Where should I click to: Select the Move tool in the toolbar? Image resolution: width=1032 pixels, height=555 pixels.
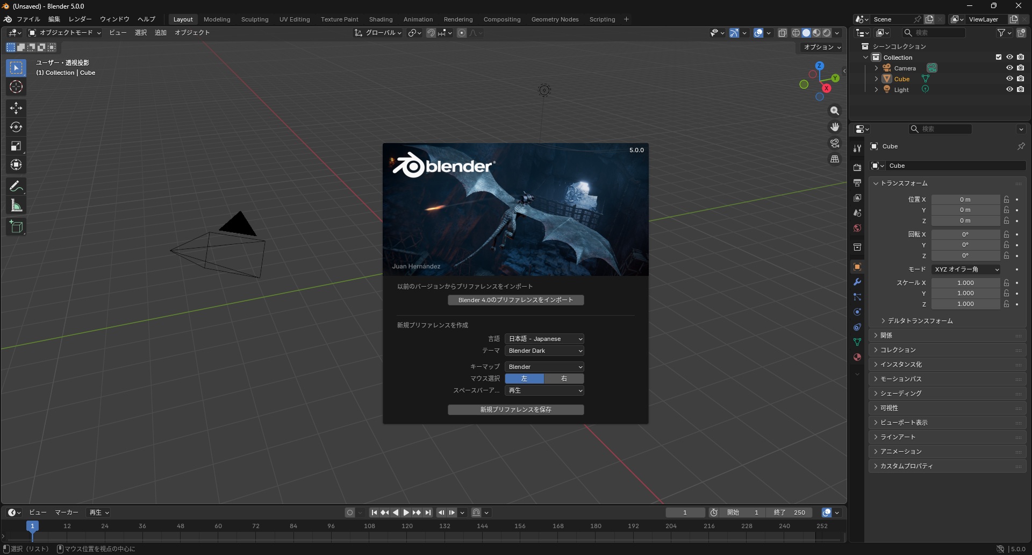[x=16, y=108]
